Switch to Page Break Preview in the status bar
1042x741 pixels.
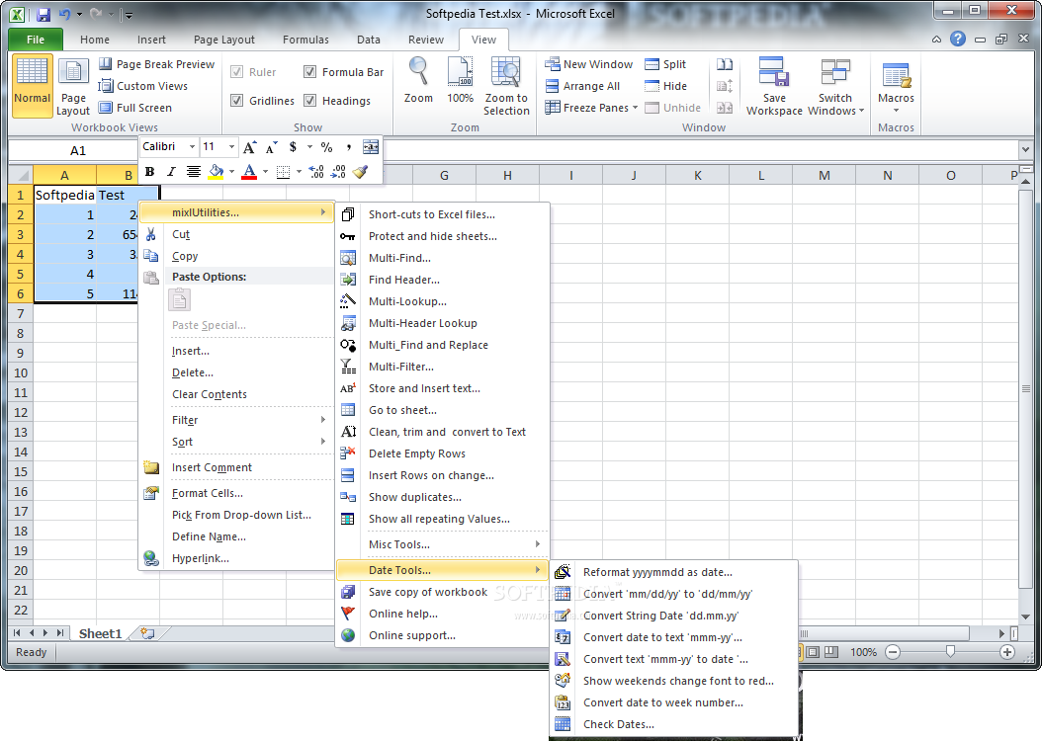(830, 652)
